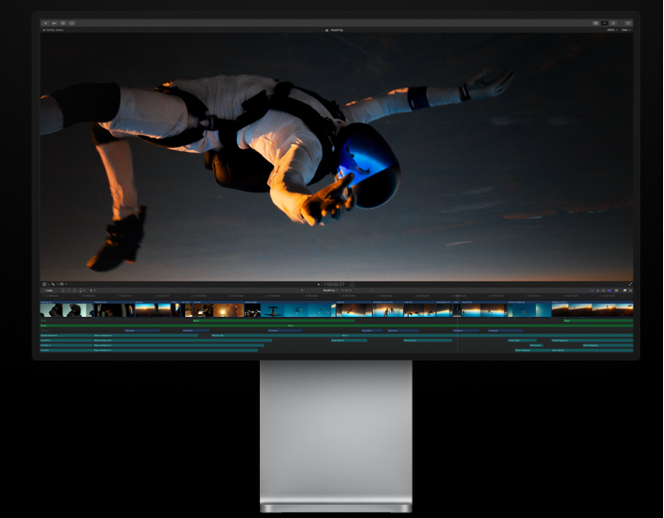The image size is (664, 518).
Task: Click the Libraries sidebar icon in top toolbar
Action: 45,22
